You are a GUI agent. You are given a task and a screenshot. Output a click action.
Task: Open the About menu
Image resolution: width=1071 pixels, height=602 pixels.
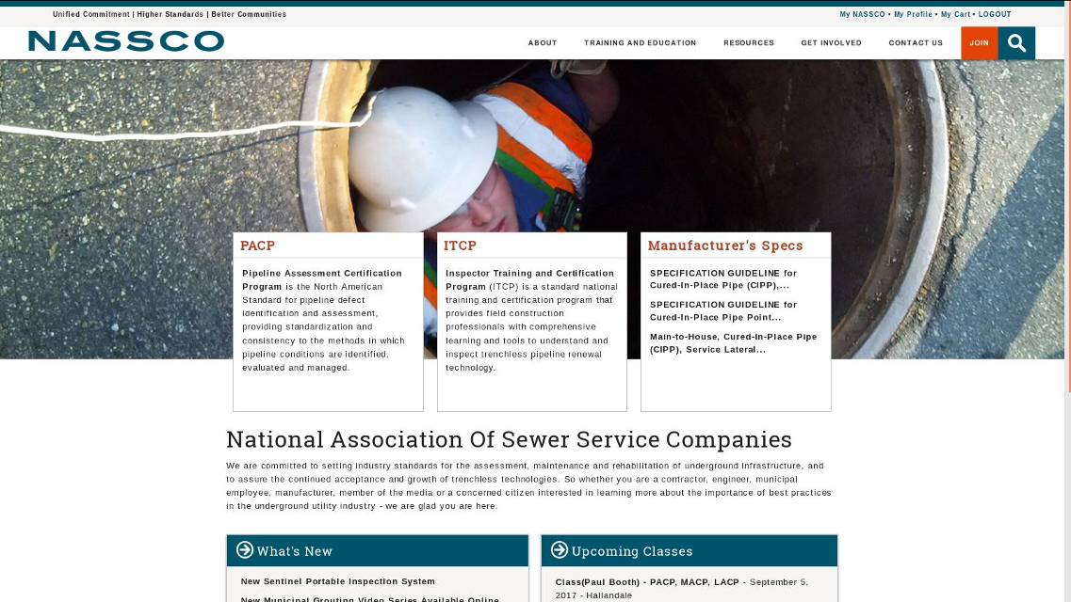(543, 43)
